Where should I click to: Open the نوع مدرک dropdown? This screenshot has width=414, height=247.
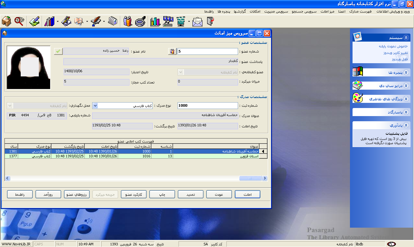coord(95,105)
